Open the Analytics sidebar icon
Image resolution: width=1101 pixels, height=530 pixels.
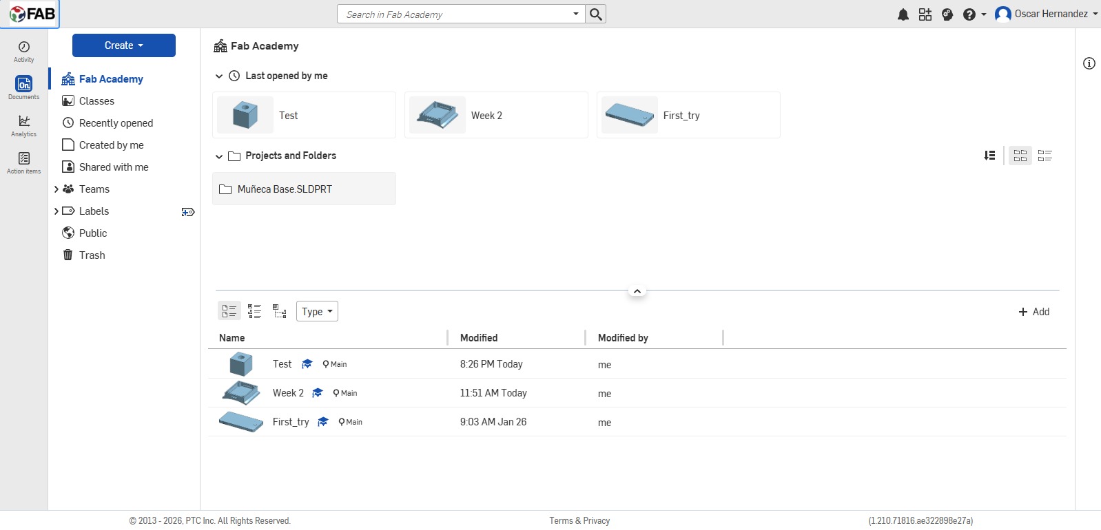24,125
